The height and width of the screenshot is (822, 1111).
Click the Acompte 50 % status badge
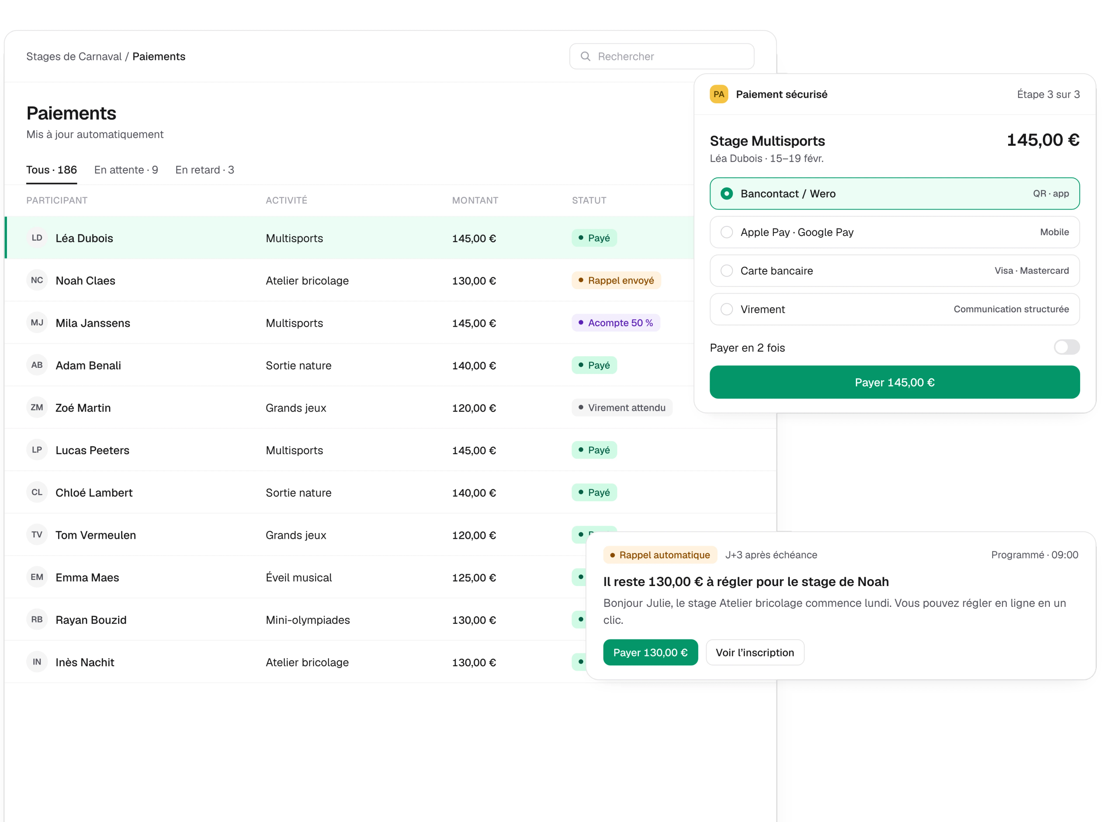[615, 322]
